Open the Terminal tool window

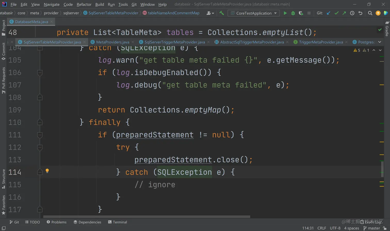pos(118,222)
